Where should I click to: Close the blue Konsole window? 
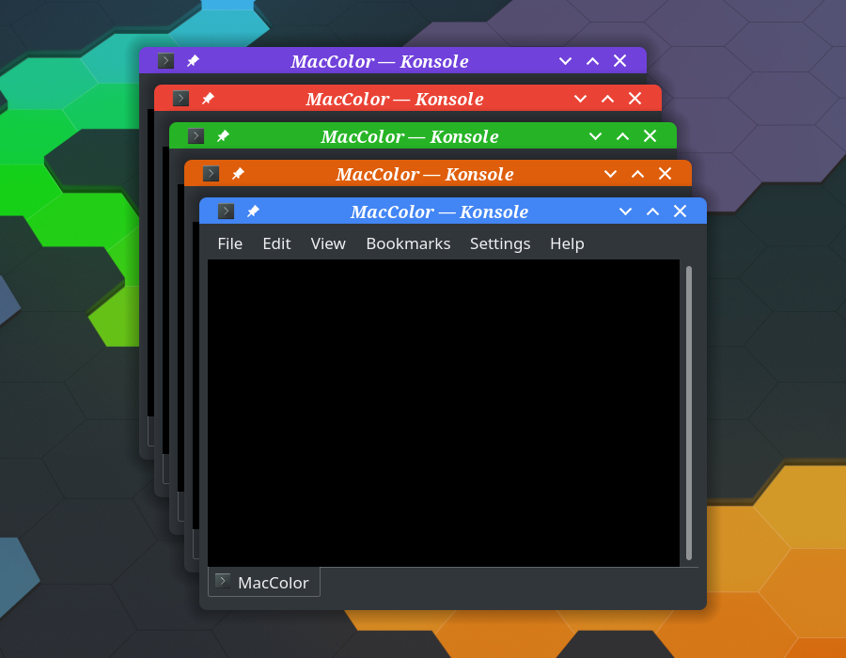(x=680, y=211)
